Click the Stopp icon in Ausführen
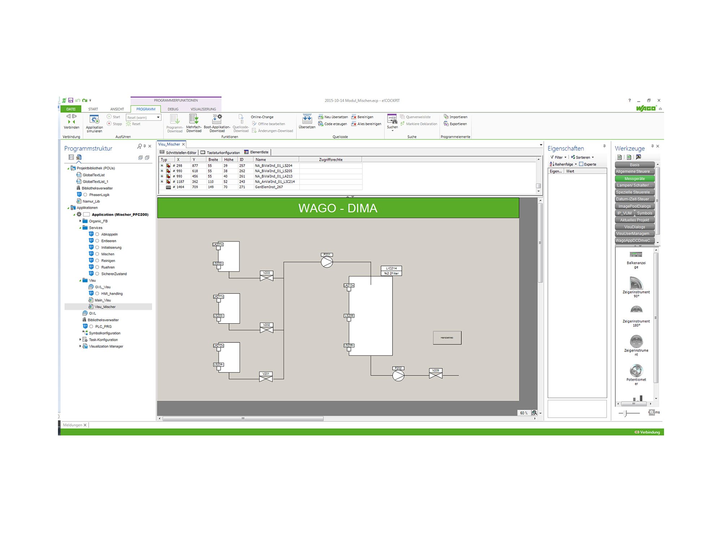The height and width of the screenshot is (541, 722). click(109, 124)
